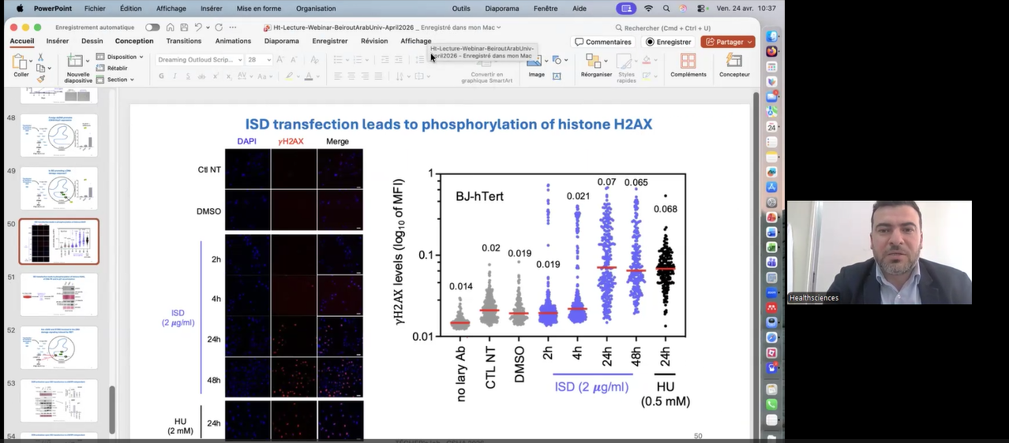
Task: Open the Fichier menu
Action: 95,8
